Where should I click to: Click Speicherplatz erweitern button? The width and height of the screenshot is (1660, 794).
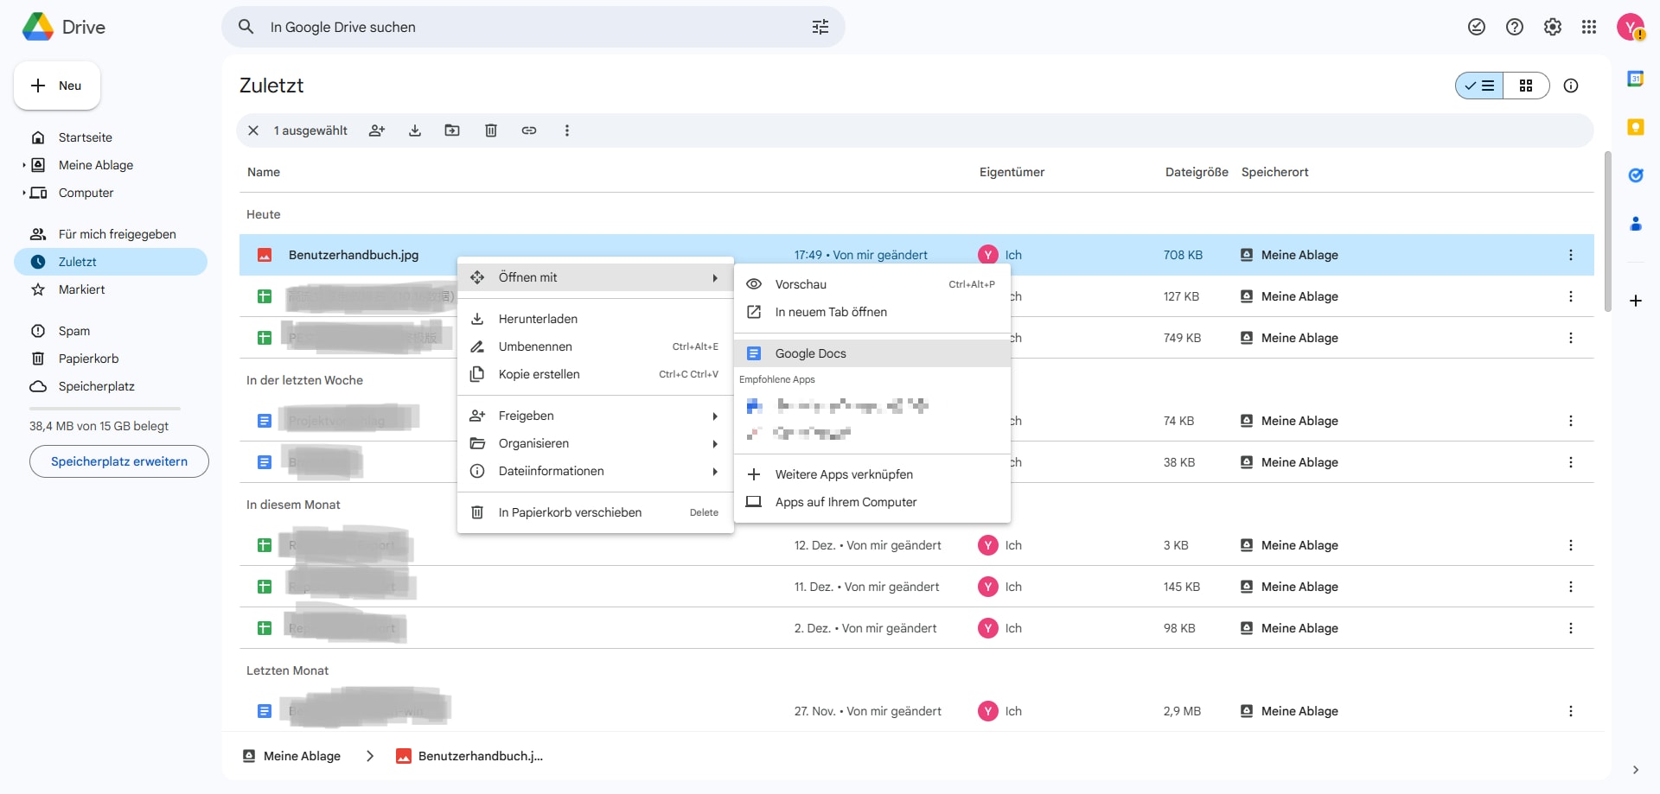coord(119,461)
